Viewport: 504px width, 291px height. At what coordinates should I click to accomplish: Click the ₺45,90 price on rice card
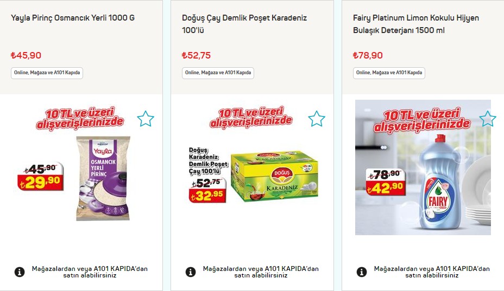(x=26, y=55)
